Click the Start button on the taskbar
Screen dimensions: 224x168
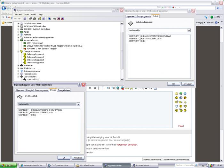(7, 165)
